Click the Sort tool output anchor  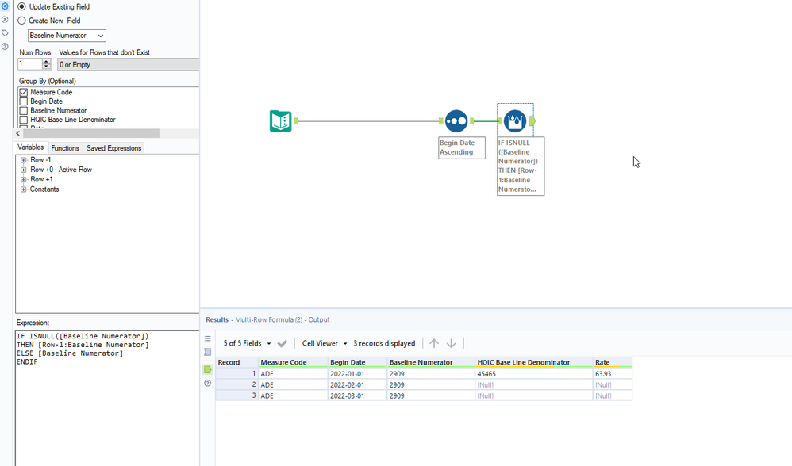471,121
